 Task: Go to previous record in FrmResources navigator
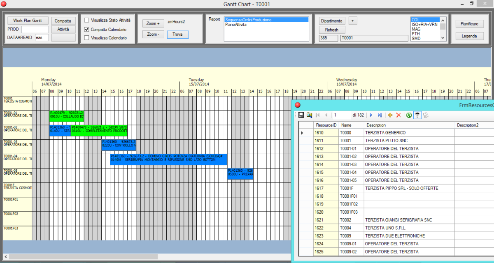(326, 115)
